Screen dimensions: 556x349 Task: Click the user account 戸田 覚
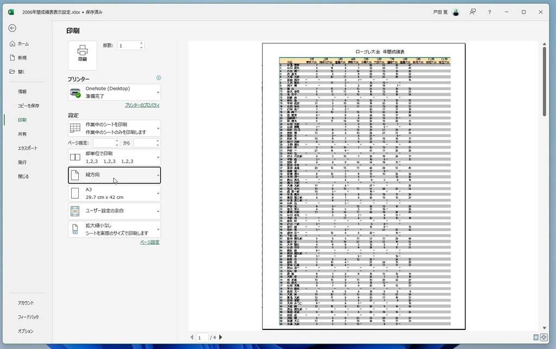click(446, 12)
